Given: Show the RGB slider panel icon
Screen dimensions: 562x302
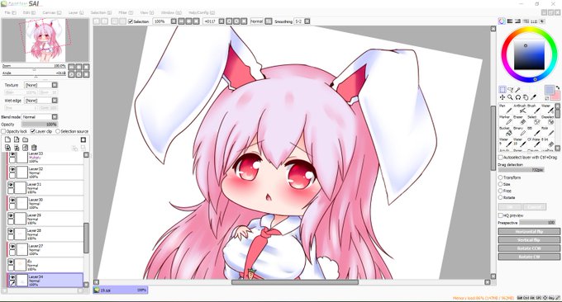Looking at the screenshot, I should (x=510, y=21).
